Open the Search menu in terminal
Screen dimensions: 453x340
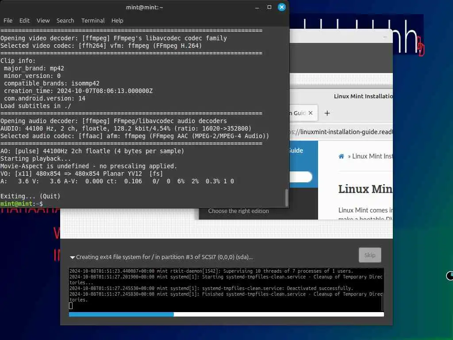point(65,20)
